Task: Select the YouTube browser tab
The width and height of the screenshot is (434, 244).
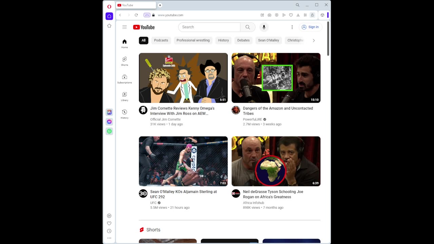Action: click(136, 5)
